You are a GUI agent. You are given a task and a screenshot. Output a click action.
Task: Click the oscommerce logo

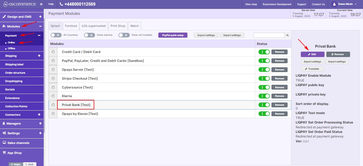click(19, 4)
